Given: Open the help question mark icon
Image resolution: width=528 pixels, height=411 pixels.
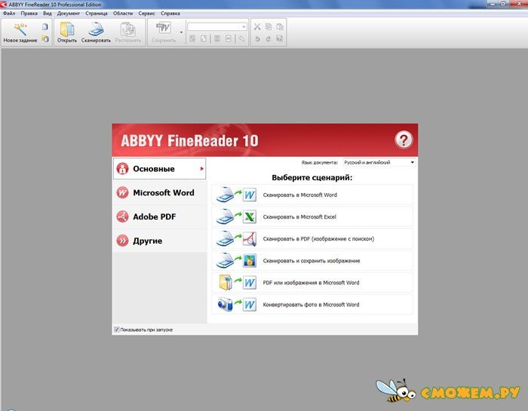Looking at the screenshot, I should coord(404,140).
